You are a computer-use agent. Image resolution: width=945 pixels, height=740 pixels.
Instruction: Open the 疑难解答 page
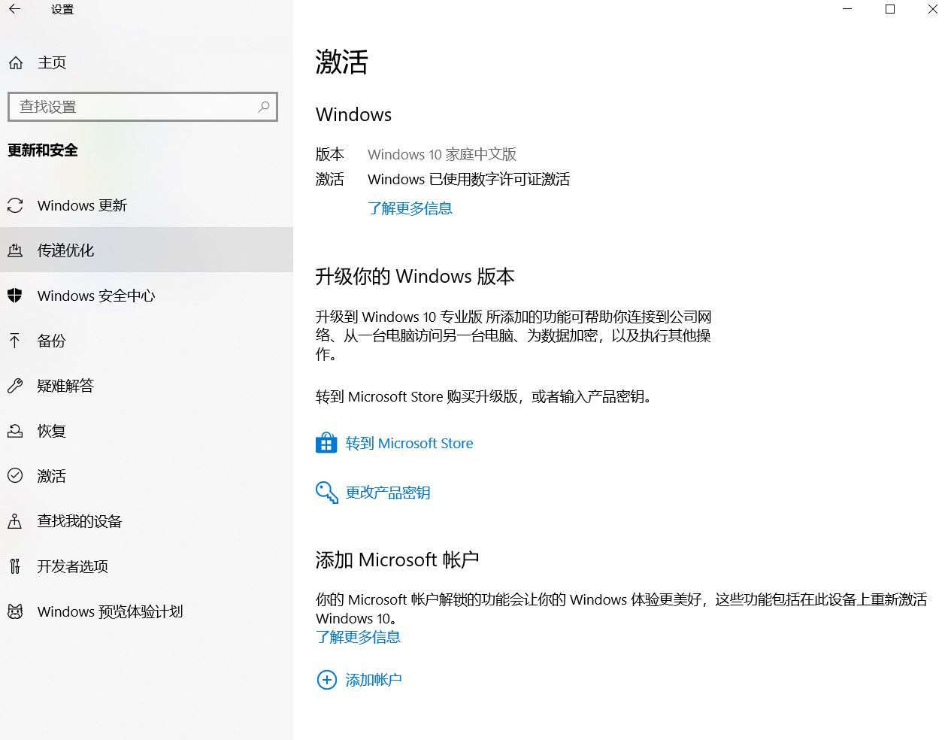pyautogui.click(x=147, y=386)
